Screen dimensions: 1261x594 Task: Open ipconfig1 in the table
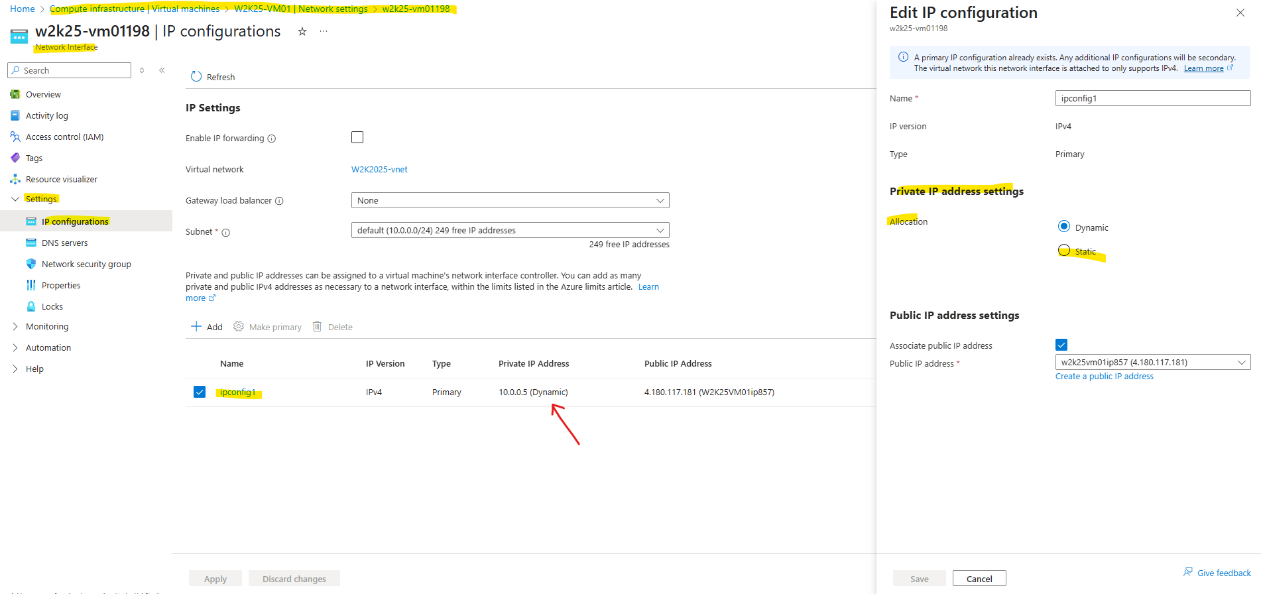[x=237, y=392]
